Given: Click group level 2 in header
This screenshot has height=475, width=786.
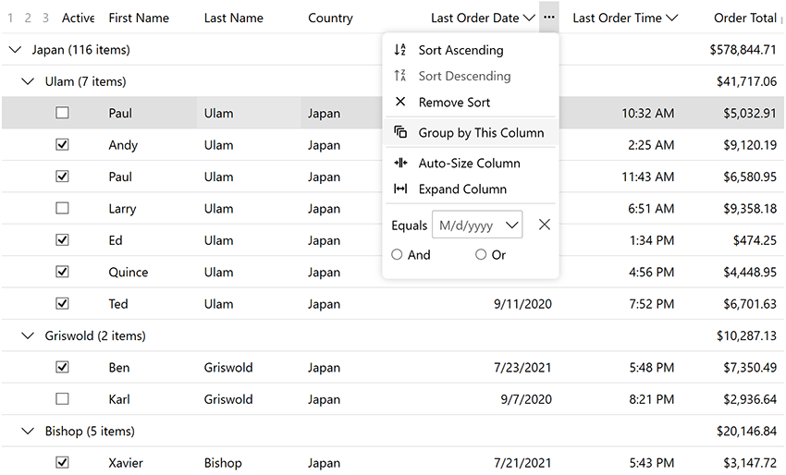Looking at the screenshot, I should (x=28, y=18).
